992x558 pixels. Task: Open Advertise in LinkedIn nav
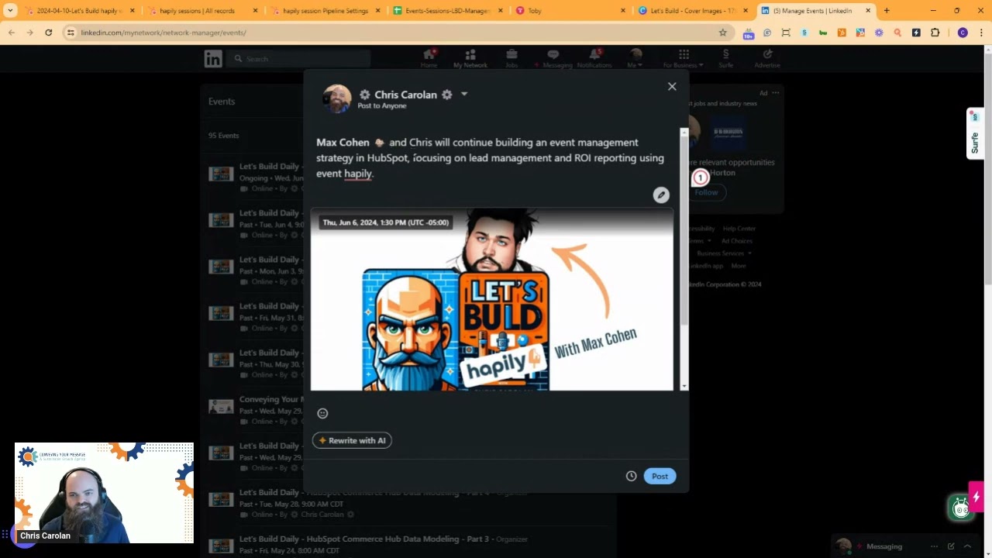click(x=767, y=58)
